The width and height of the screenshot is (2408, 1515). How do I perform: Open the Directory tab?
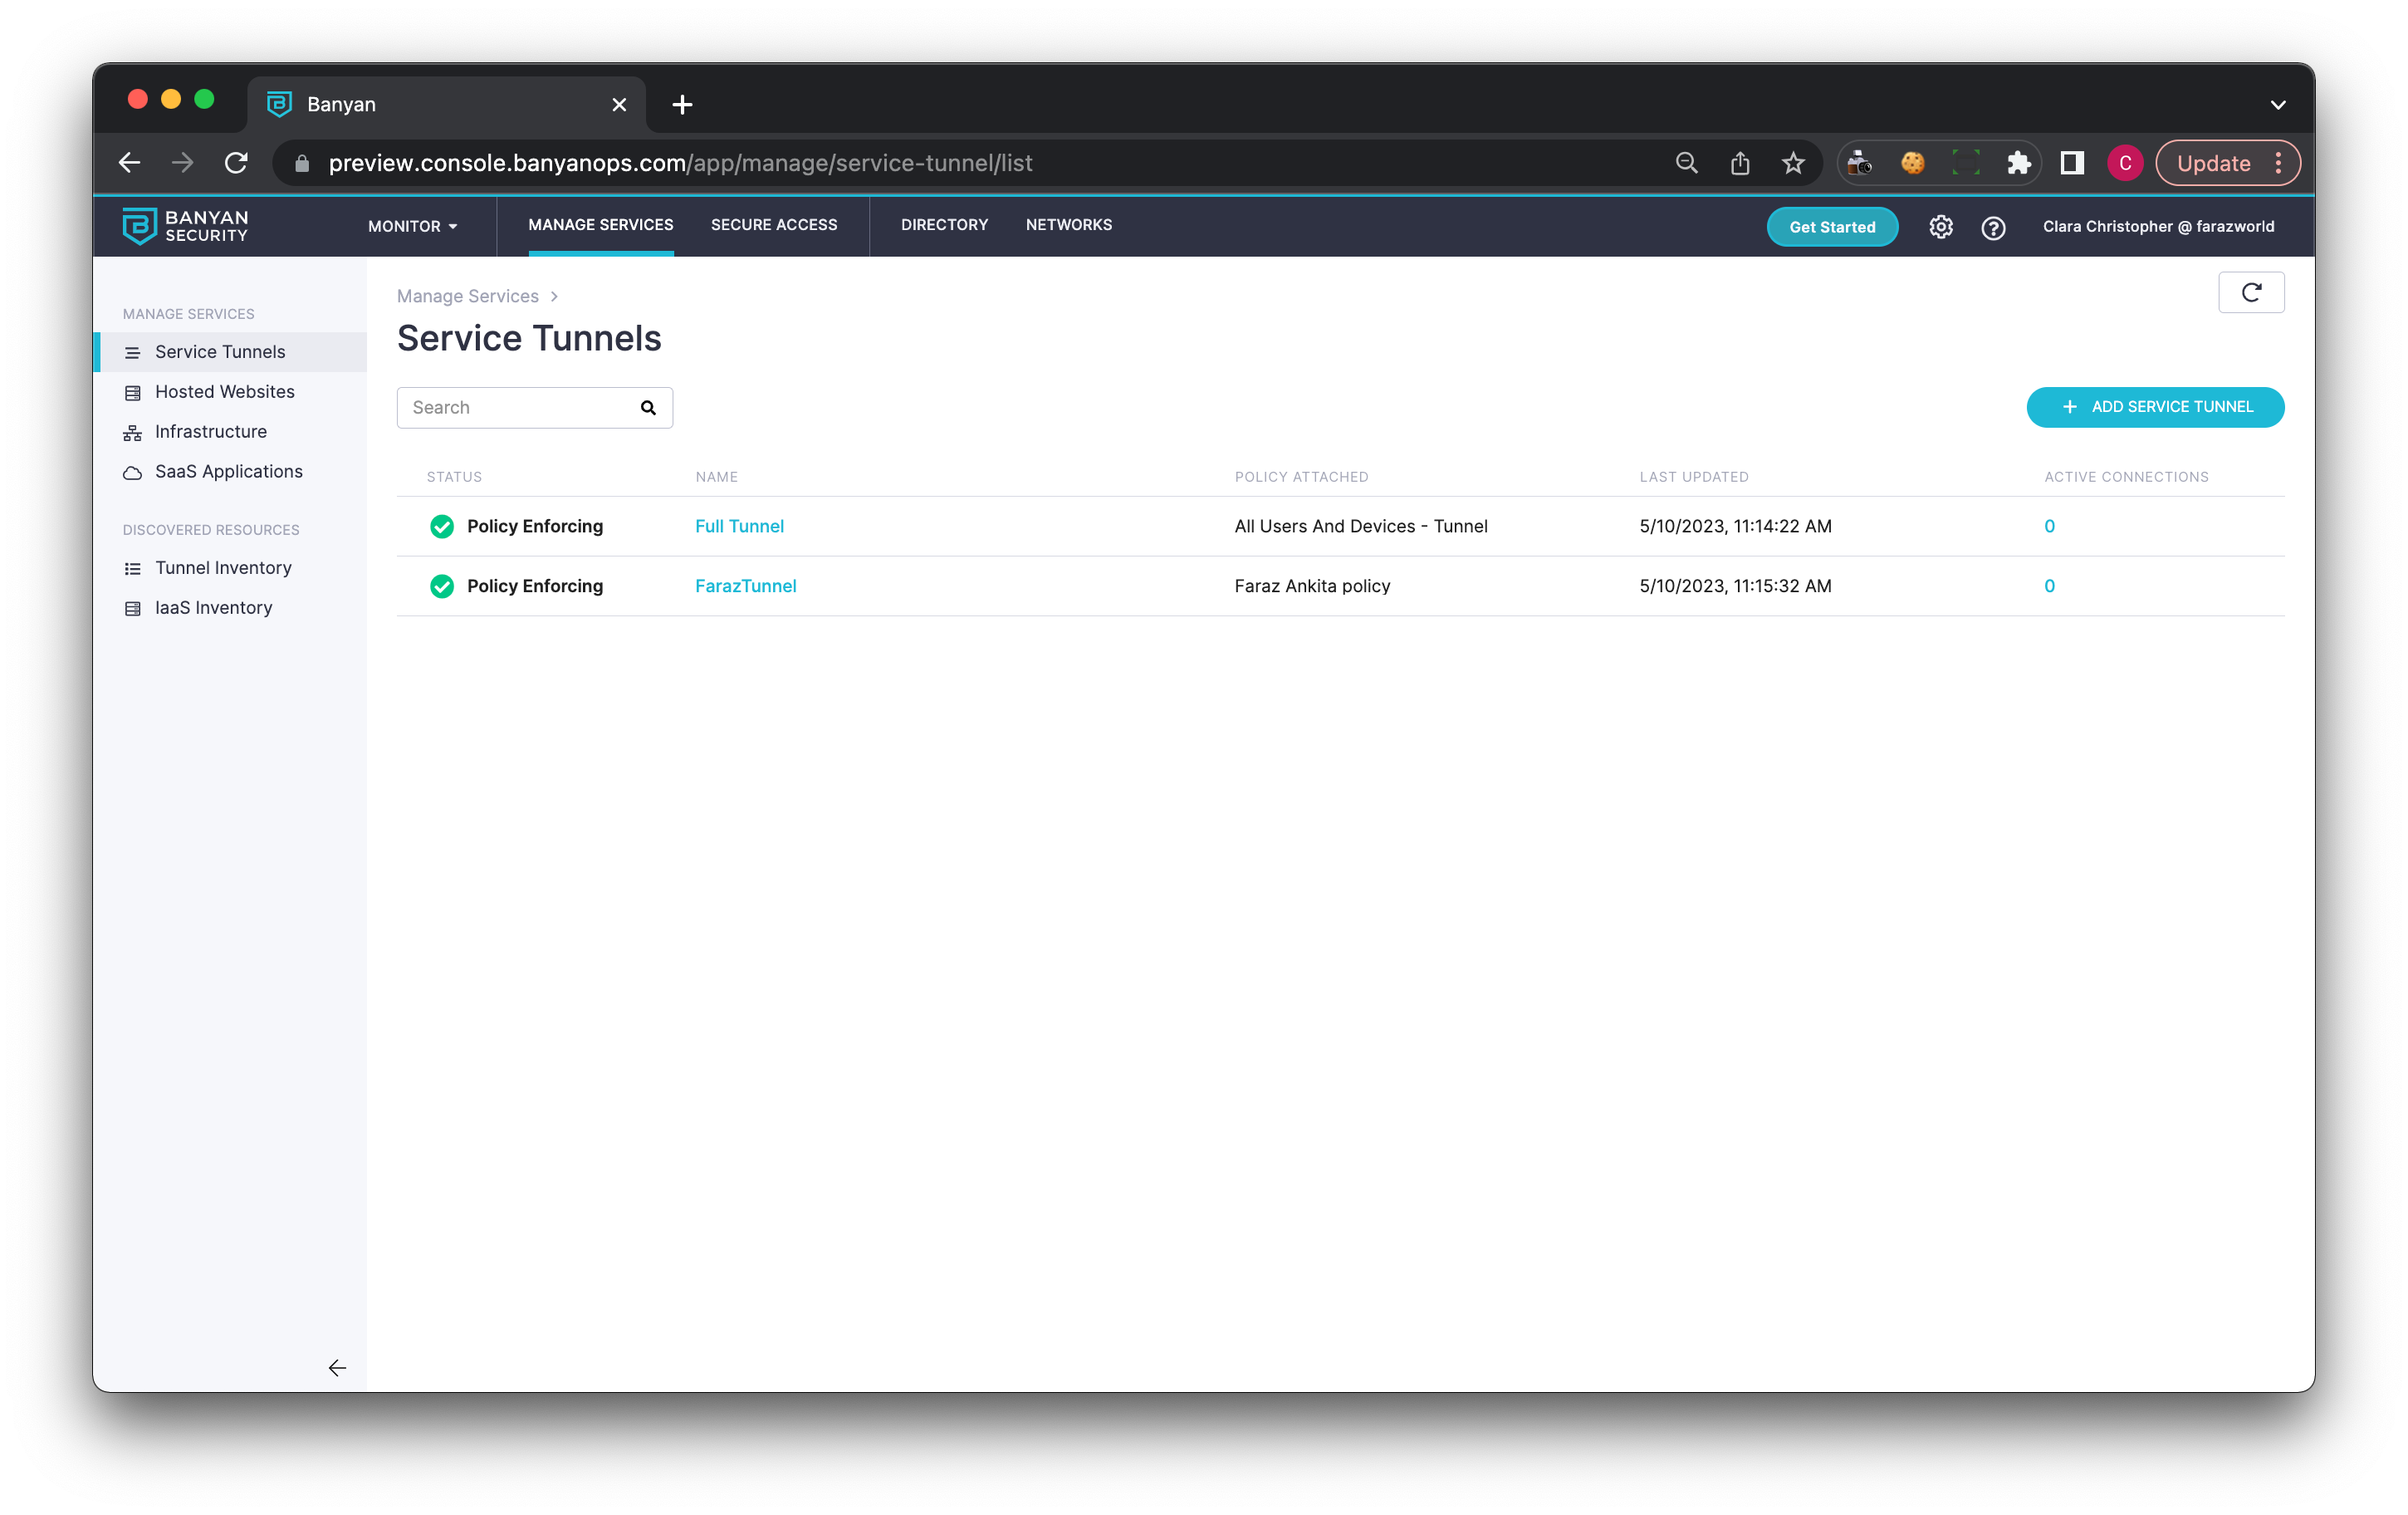pyautogui.click(x=943, y=225)
